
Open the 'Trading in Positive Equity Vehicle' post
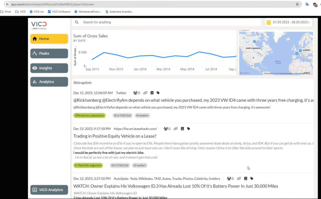pyautogui.click(x=115, y=136)
